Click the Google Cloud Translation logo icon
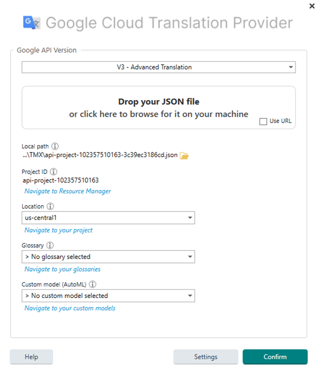 tap(31, 23)
